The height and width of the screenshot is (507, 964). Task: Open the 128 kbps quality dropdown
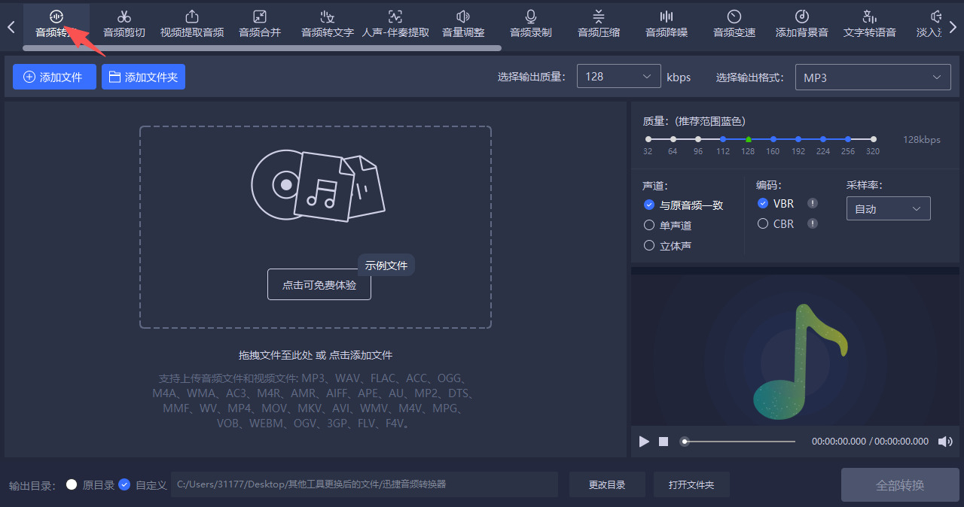point(618,76)
